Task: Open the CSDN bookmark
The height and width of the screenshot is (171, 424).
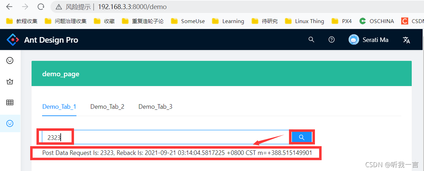Action: pos(412,21)
